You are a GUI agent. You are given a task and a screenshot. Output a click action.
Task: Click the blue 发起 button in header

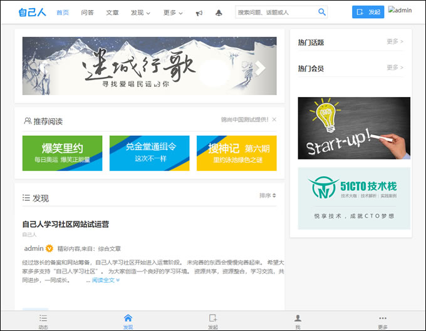coord(368,12)
